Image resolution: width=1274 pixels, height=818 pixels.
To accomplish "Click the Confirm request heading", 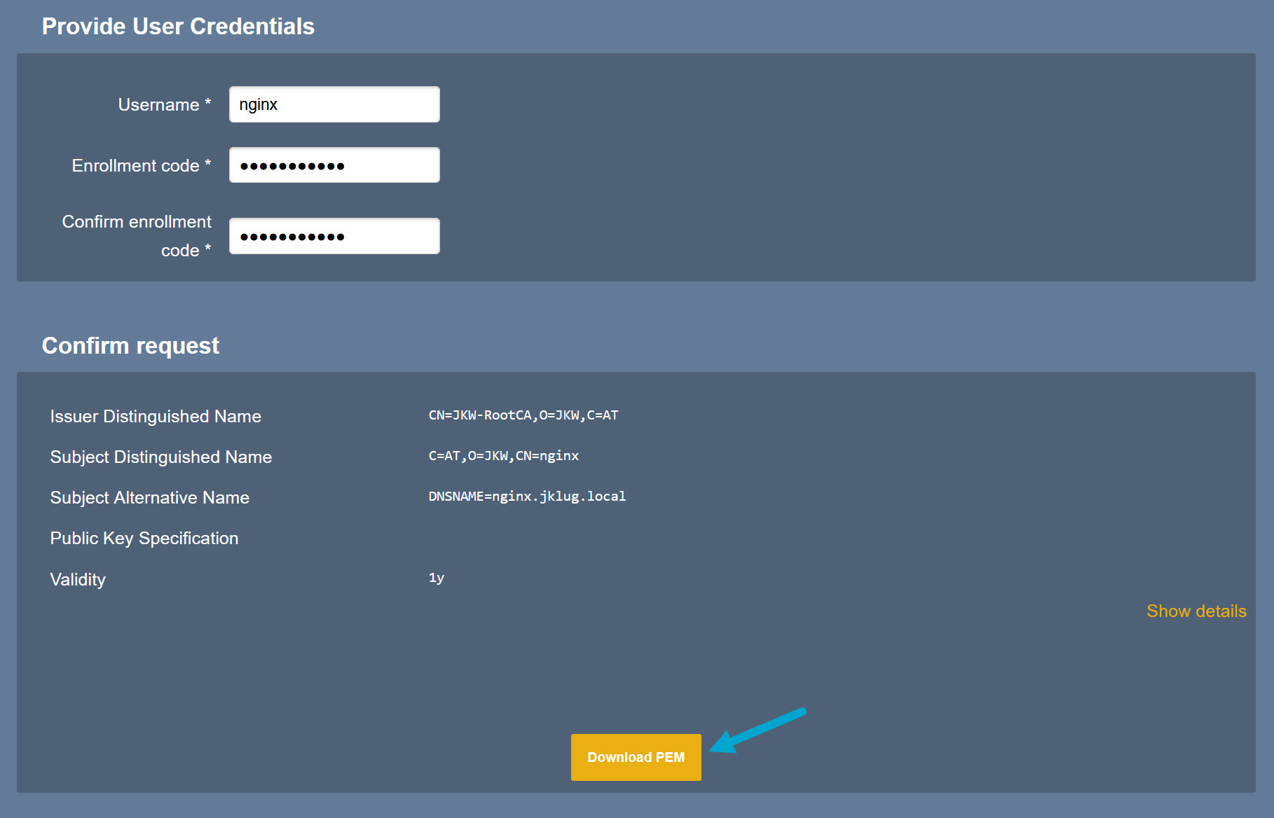I will click(130, 346).
